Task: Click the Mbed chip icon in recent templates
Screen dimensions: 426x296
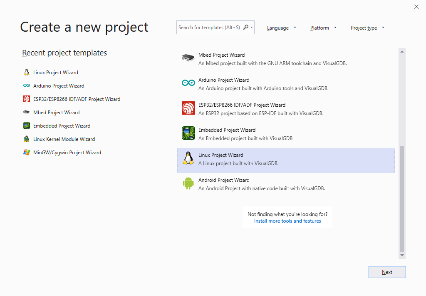Action: pos(26,112)
